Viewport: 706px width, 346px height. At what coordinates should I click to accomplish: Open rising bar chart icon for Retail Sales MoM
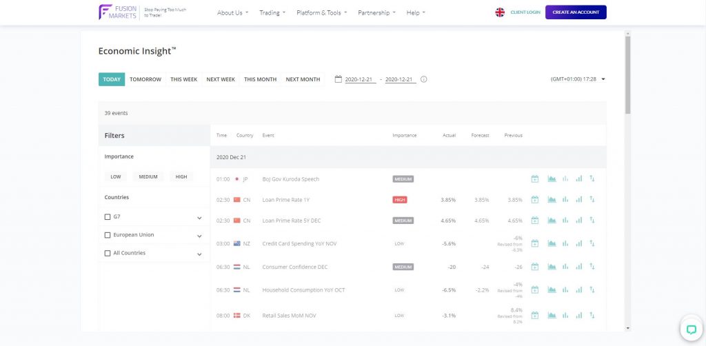[578, 315]
